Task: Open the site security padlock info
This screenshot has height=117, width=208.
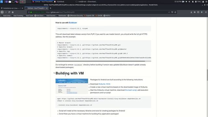Action: [x=31, y=12]
